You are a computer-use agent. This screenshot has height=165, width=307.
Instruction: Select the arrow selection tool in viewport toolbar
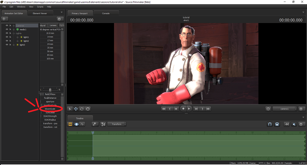click(x=70, y=109)
